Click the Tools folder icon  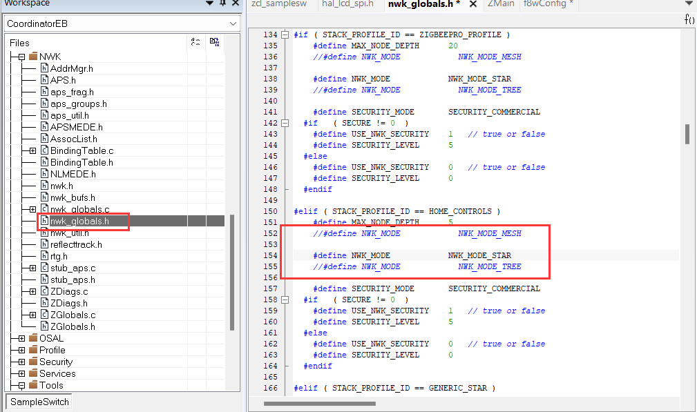click(33, 385)
